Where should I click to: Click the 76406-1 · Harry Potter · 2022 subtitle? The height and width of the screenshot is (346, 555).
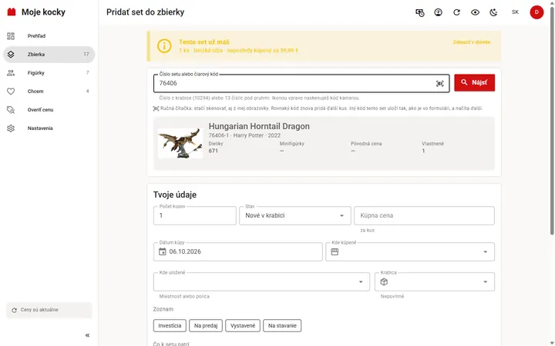(x=244, y=135)
